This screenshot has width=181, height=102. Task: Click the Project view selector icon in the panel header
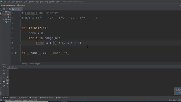click(x=4, y=9)
